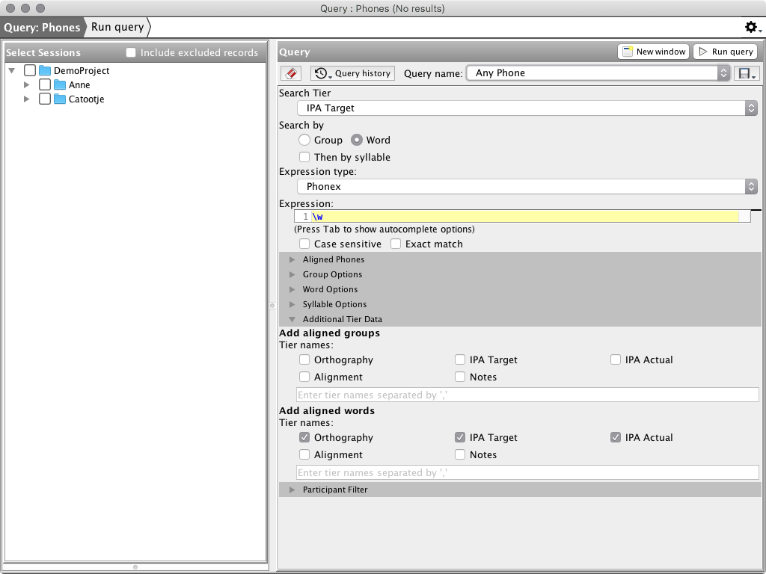Expand the Participant Filter section
The width and height of the screenshot is (766, 574).
tap(292, 490)
